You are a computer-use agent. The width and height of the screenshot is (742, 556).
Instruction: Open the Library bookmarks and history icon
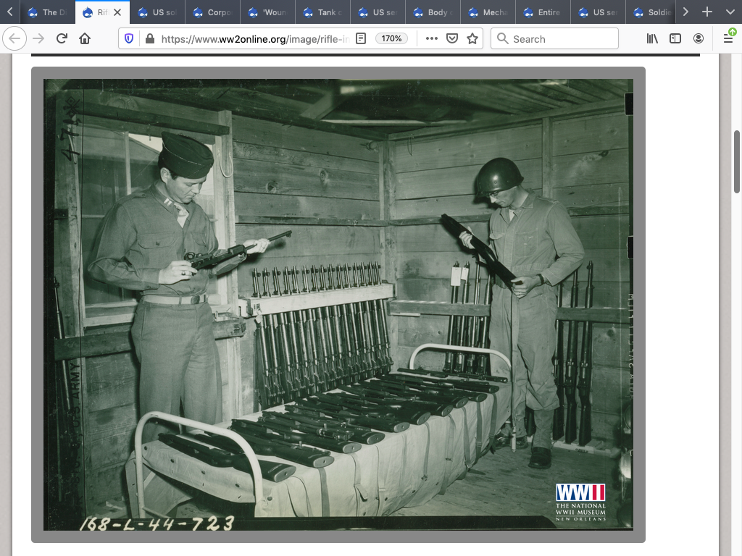pyautogui.click(x=652, y=38)
